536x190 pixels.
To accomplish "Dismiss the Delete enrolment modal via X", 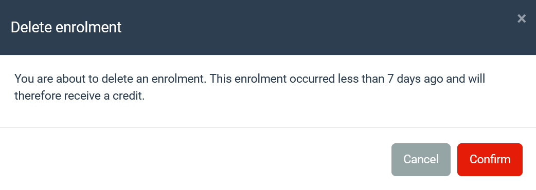I will [x=521, y=18].
